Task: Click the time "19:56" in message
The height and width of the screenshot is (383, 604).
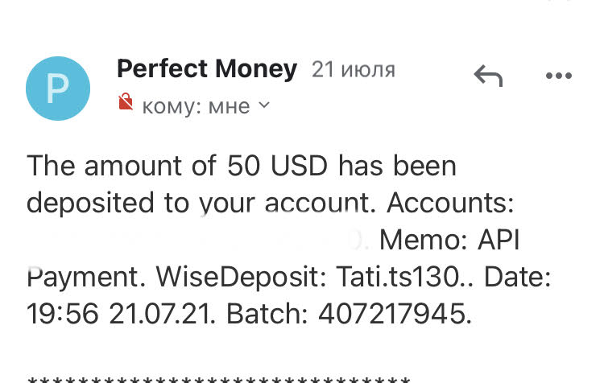Action: click(63, 315)
